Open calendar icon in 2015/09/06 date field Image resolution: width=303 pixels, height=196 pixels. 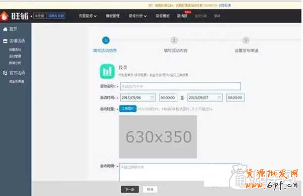[152, 97]
